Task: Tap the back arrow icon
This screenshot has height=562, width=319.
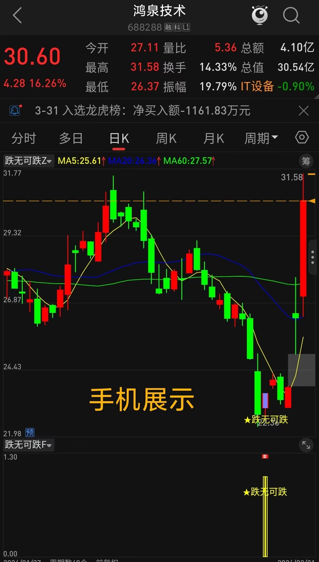Action: 17,15
